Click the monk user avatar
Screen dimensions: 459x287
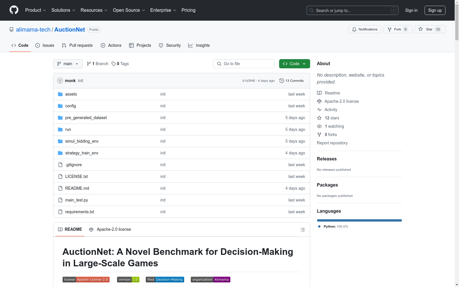60,81
